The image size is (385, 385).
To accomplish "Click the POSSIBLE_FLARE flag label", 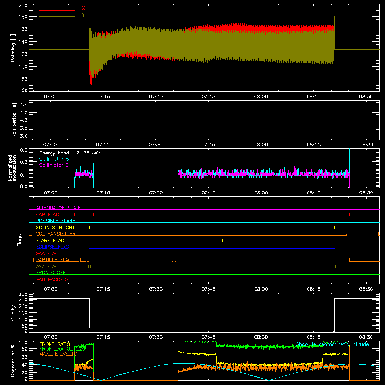I will 55,221.
